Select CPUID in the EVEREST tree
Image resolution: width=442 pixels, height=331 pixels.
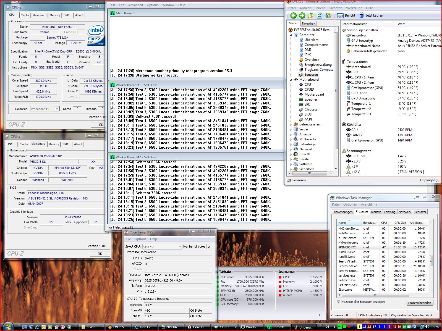pos(309,90)
